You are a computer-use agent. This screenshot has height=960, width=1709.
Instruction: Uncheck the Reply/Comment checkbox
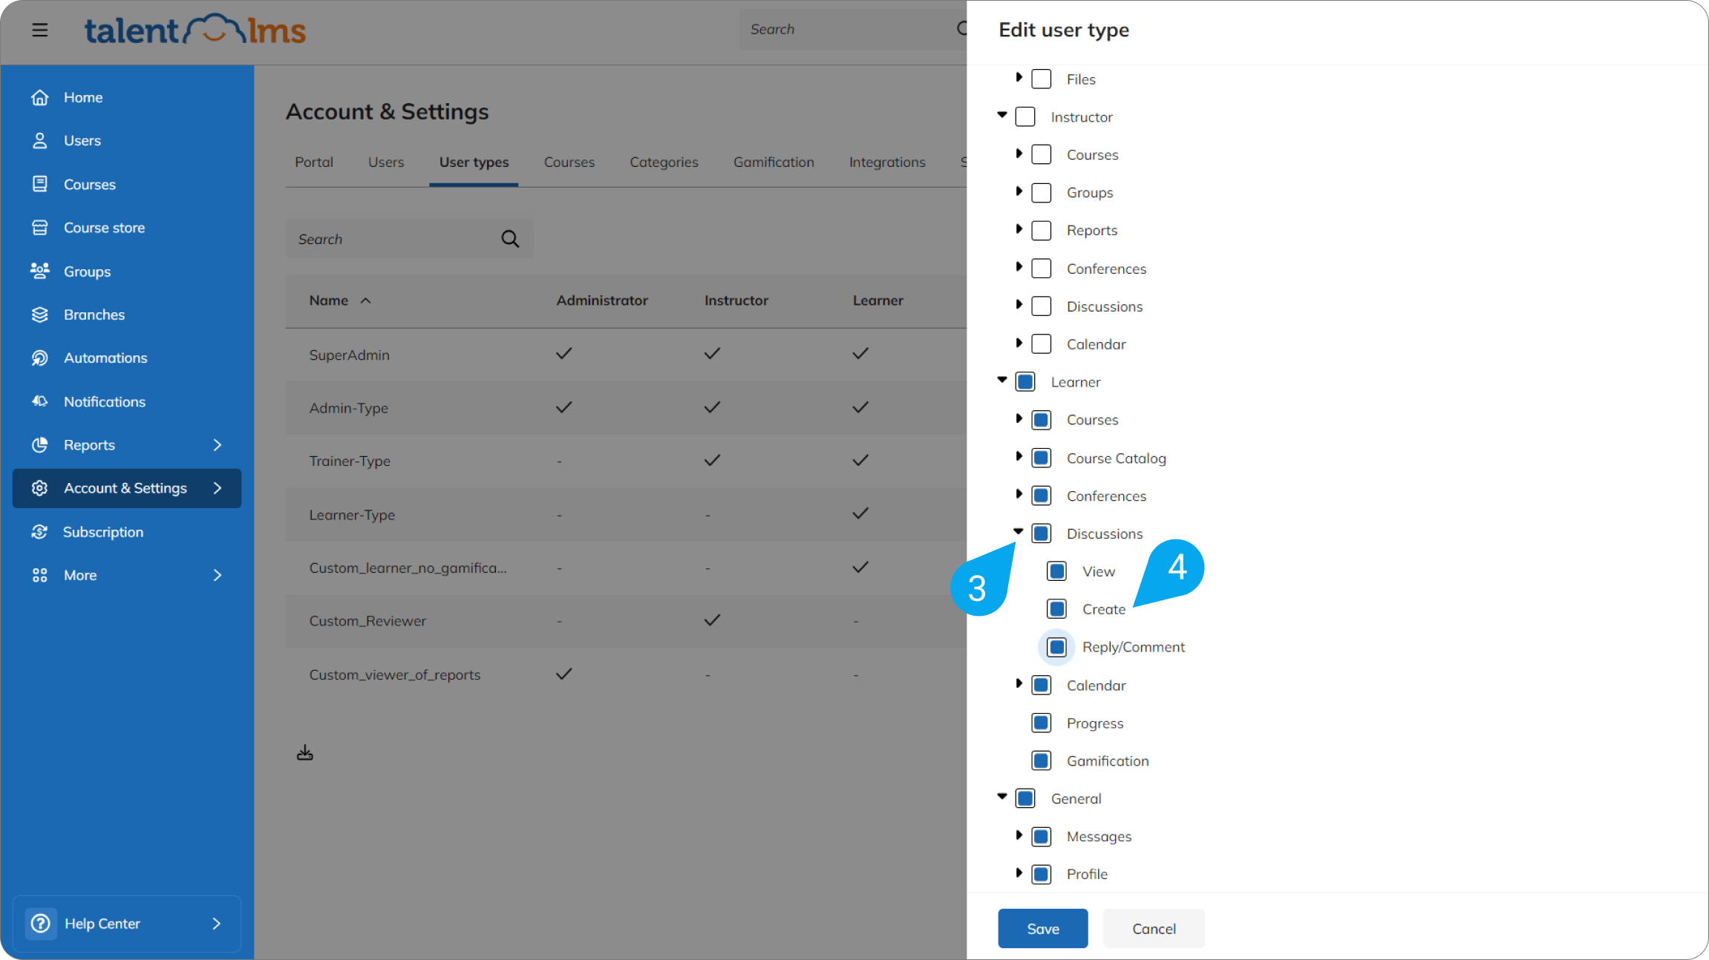pos(1057,647)
